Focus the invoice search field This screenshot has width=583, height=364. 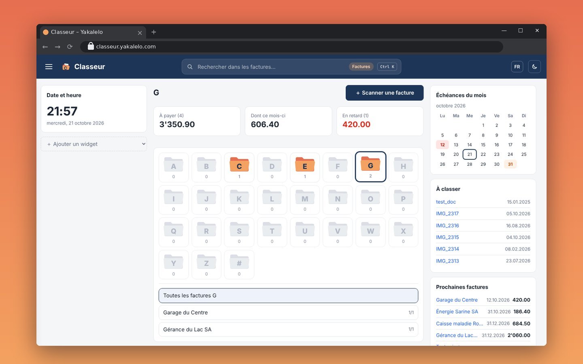(x=291, y=67)
